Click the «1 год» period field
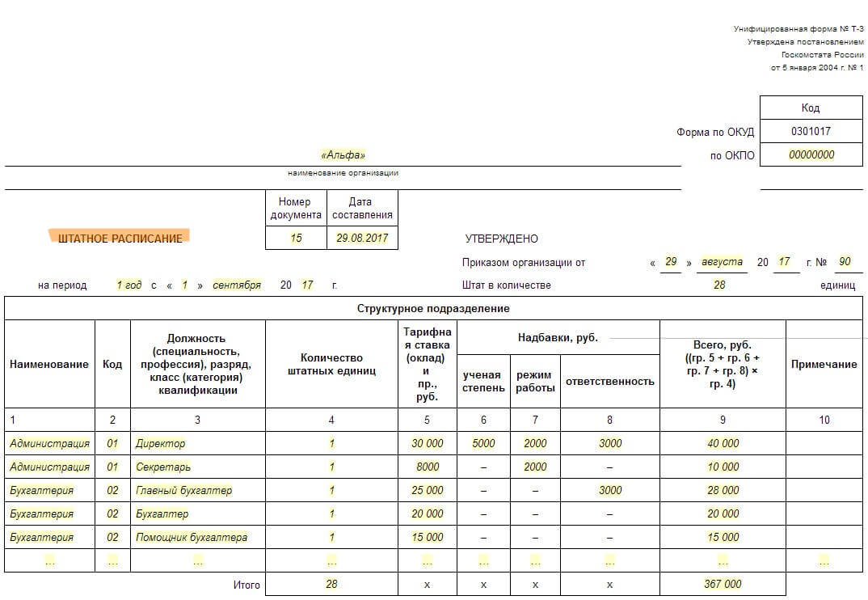868x600 pixels. tap(129, 285)
